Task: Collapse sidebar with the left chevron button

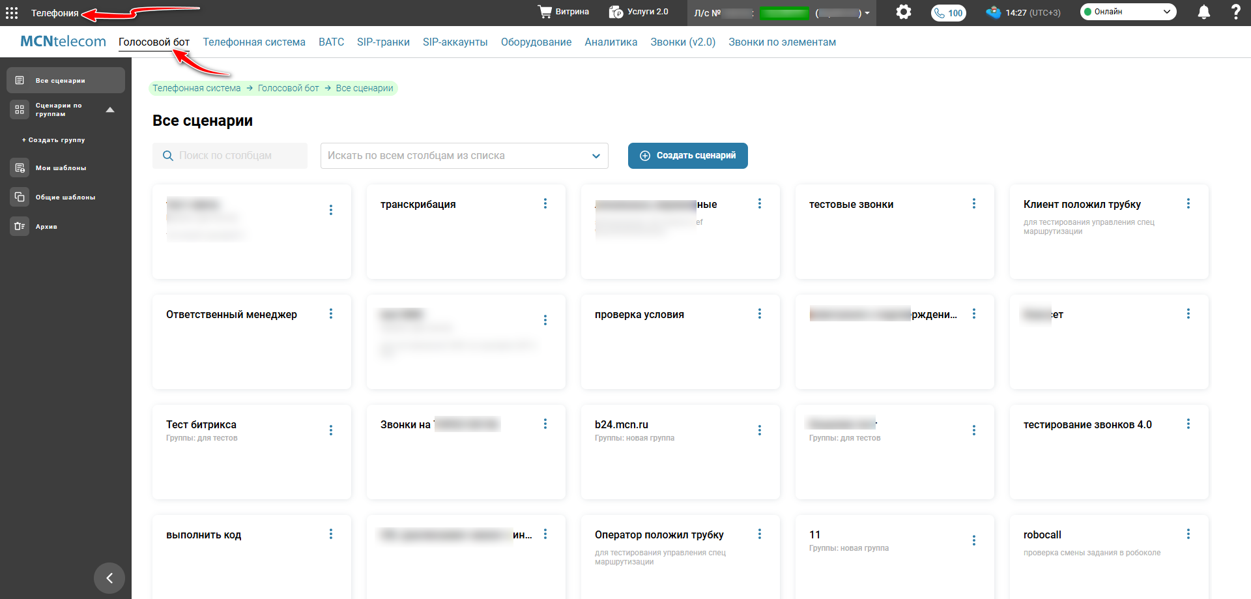Action: tap(109, 578)
